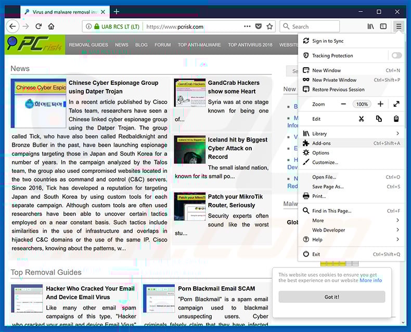Bookmark this page with the star

269,26
